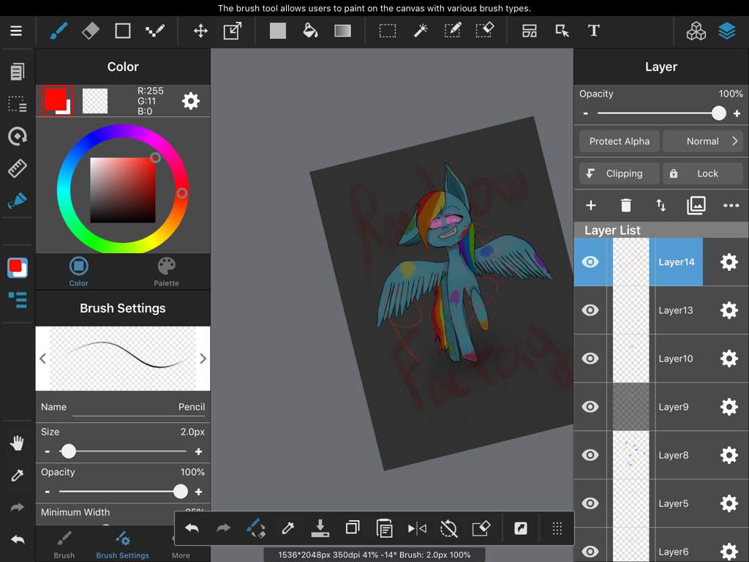The image size is (749, 562).
Task: Open the hamburger main menu
Action: [x=16, y=31]
